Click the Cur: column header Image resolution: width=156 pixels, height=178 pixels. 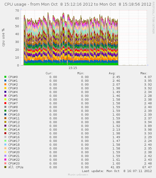pos(49,73)
